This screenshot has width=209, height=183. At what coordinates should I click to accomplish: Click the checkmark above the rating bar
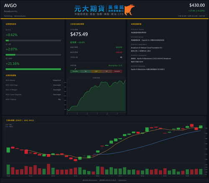click(x=75, y=69)
